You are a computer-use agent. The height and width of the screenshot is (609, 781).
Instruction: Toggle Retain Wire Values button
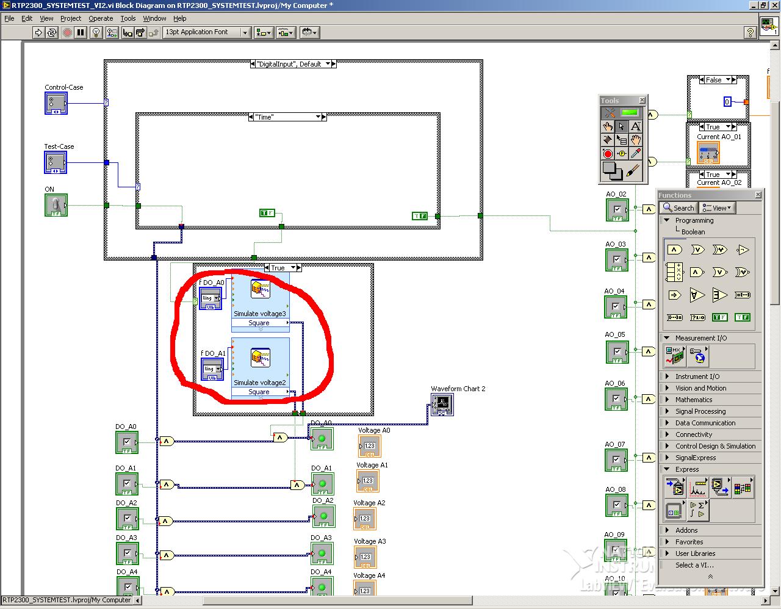point(112,32)
